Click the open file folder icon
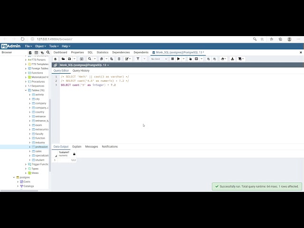This screenshot has width=304, height=228. pyautogui.click(x=63, y=59)
